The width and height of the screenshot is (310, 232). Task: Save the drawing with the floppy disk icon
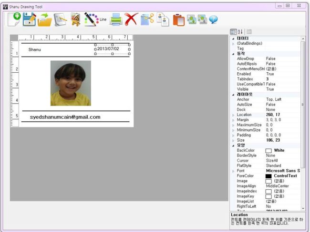30,19
